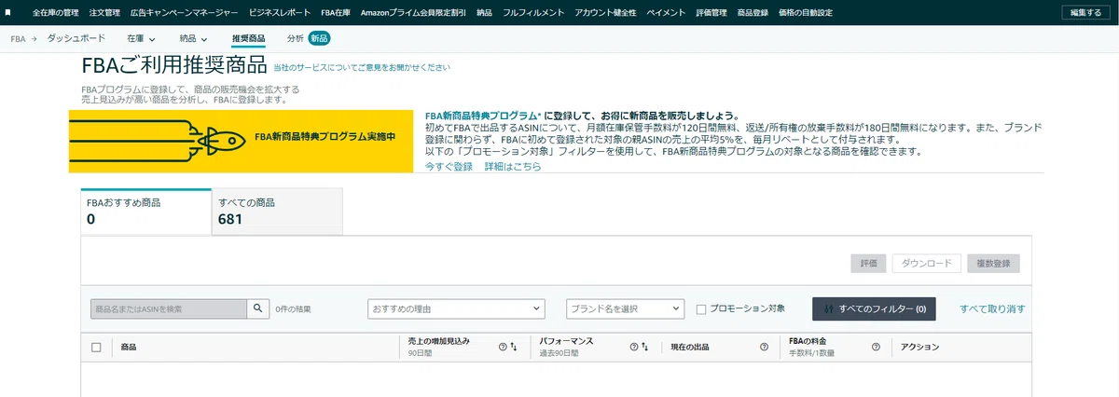Click the ダウンロード button

point(926,264)
